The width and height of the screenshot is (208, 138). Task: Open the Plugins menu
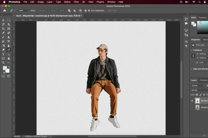(100, 2)
